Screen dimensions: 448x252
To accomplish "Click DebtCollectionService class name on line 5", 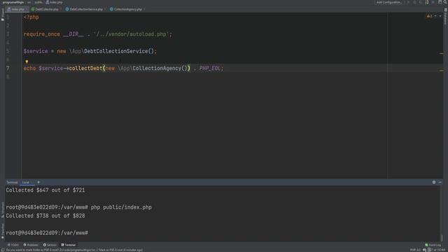I will (x=115, y=51).
